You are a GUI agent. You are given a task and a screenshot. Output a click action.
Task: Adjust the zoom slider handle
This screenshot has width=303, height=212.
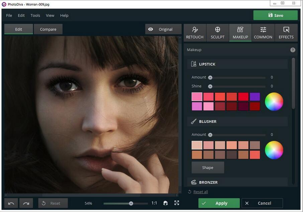(x=131, y=203)
